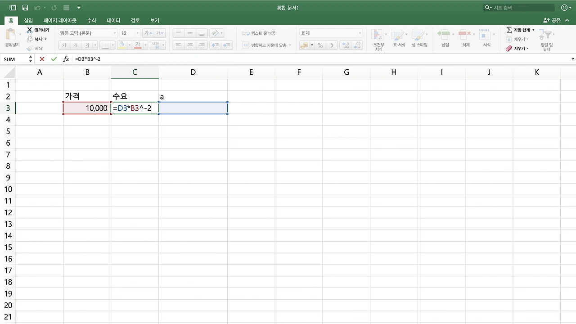Screen dimensions: 576x324
Task: Toggle underline formatting
Action: (87, 45)
